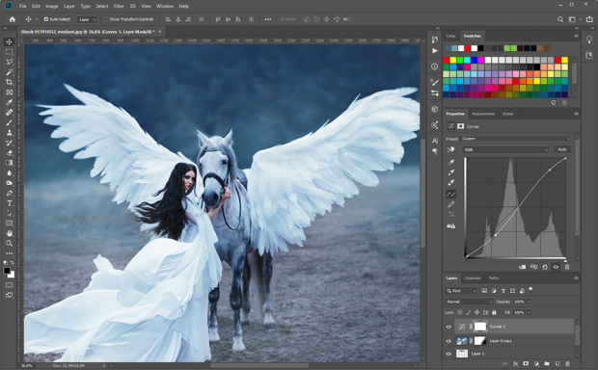Toggle visibility of Layer 1
Screen dimensions: 598x370
[x=448, y=354]
